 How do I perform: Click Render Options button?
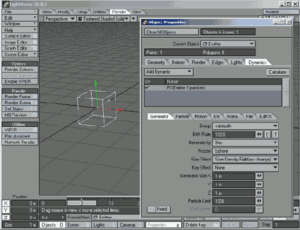20,69
